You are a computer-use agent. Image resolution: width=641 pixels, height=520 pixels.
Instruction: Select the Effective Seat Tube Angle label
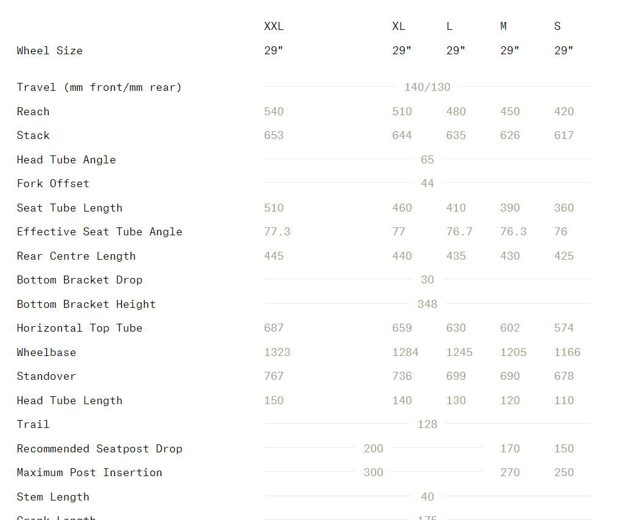(99, 232)
